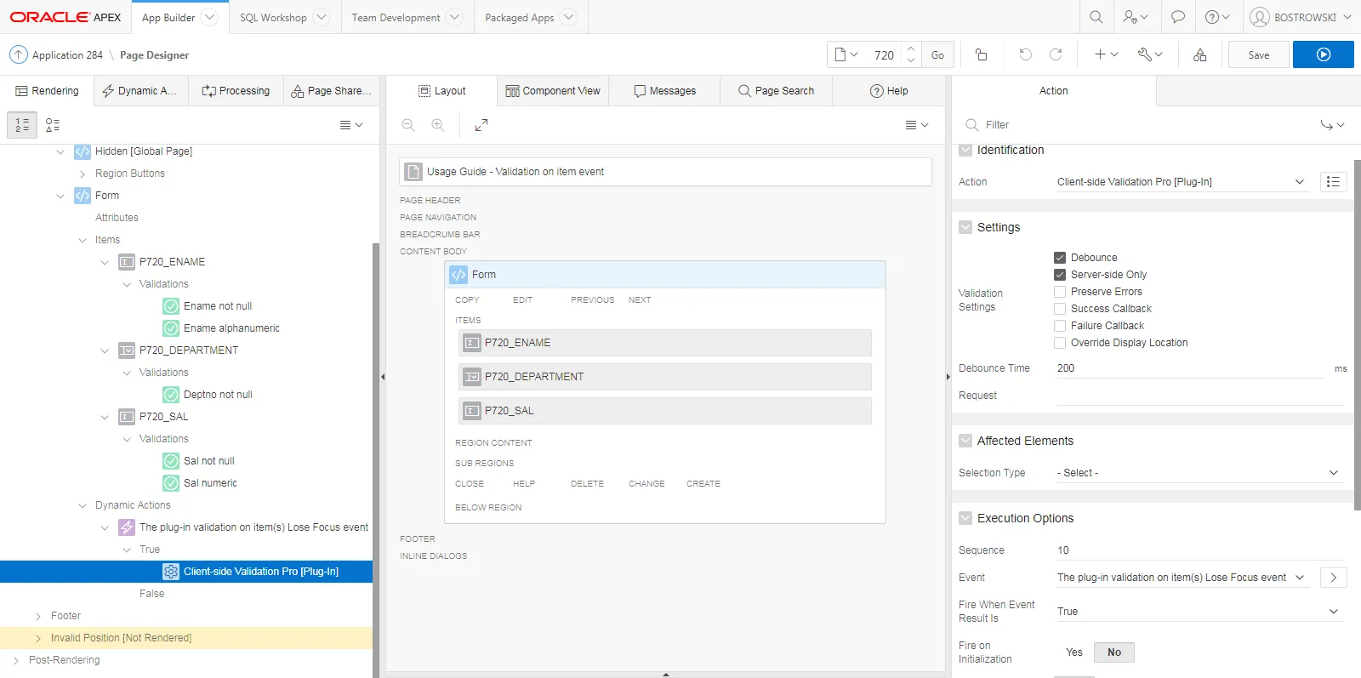Image resolution: width=1361 pixels, height=678 pixels.
Task: Open the Action plug-in dropdown
Action: tap(1180, 182)
